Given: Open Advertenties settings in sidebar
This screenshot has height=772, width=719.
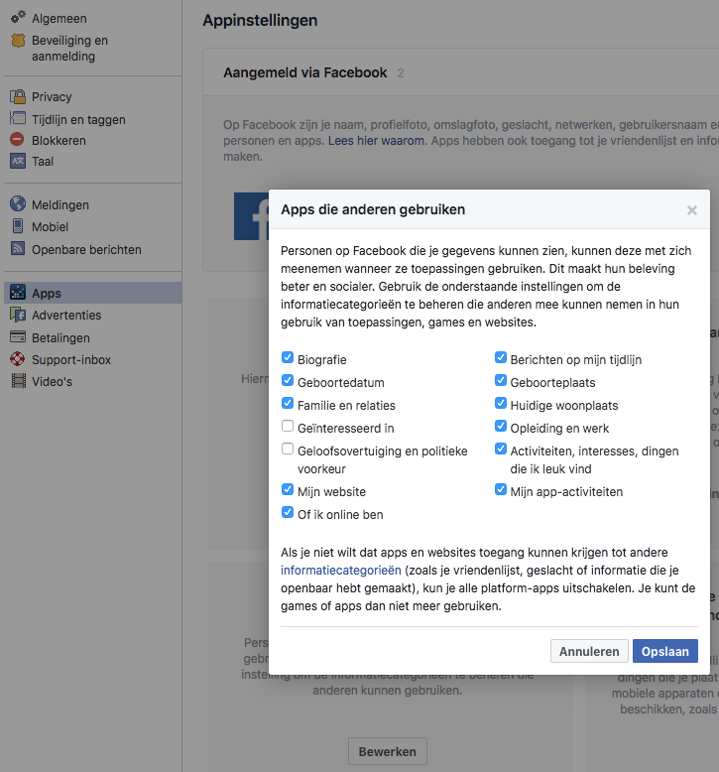Looking at the screenshot, I should coord(66,316).
